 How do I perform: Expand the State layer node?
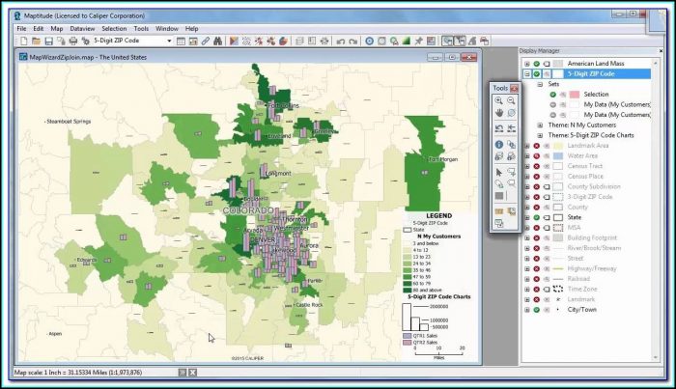click(x=527, y=217)
